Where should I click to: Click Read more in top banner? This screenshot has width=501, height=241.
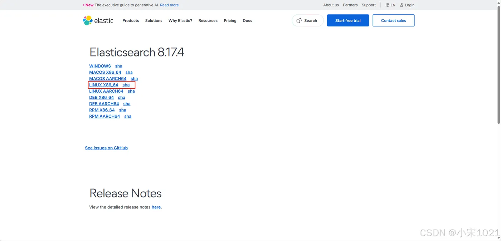tap(169, 5)
